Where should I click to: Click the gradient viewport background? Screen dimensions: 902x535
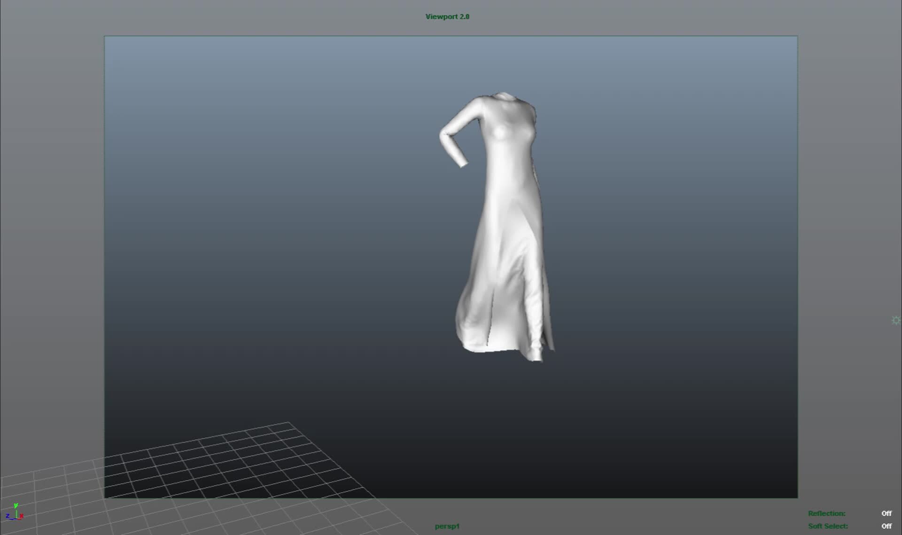[282, 188]
